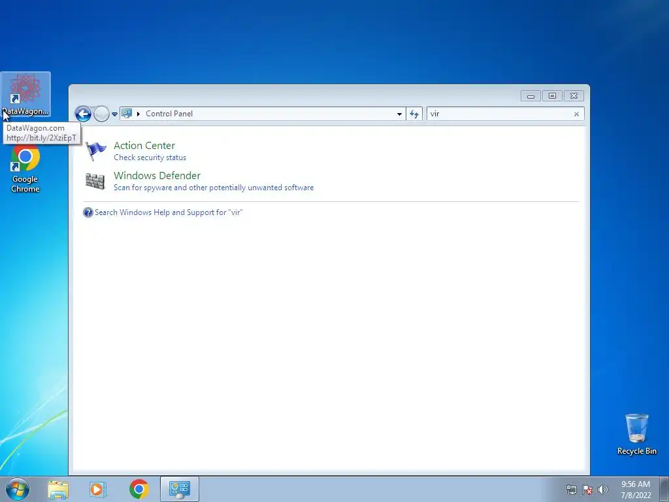Image resolution: width=669 pixels, height=502 pixels.
Task: Open the recent pages dropdown arrow
Action: point(114,114)
